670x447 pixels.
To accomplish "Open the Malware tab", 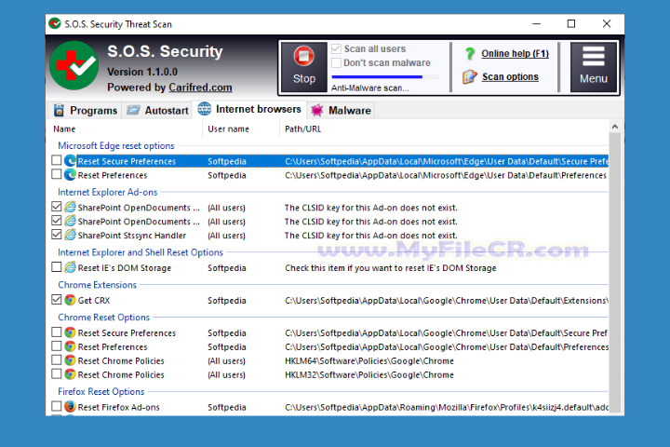I will click(341, 111).
